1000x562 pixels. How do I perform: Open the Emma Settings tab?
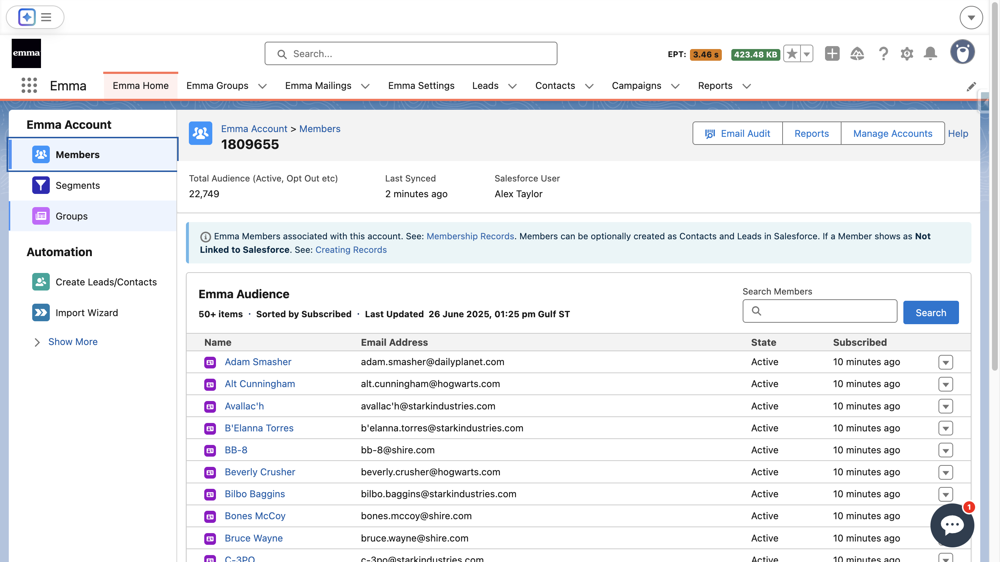pyautogui.click(x=421, y=85)
